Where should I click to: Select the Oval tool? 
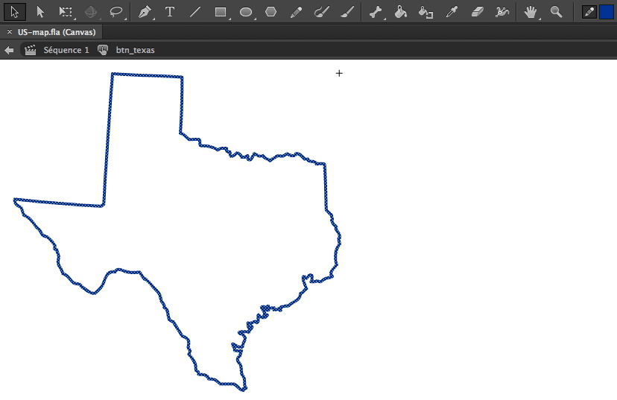(246, 12)
